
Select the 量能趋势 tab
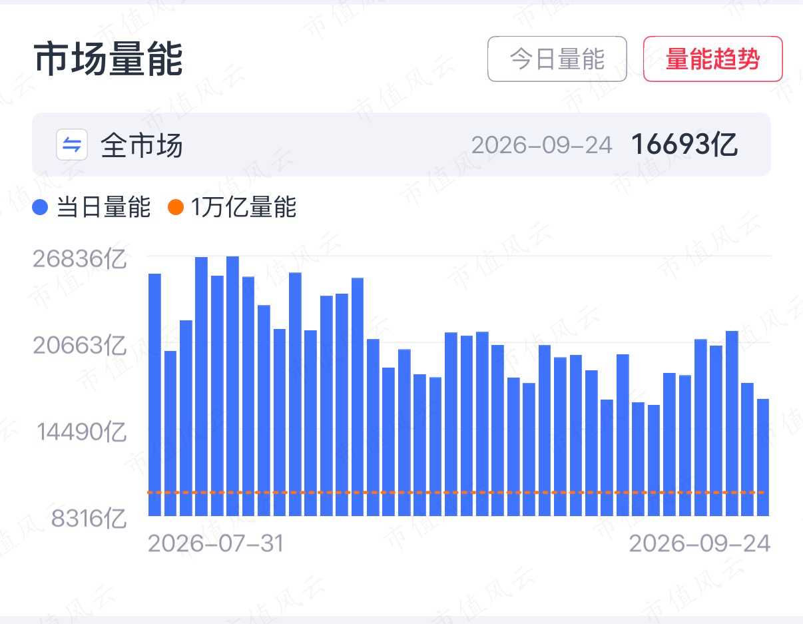[713, 59]
